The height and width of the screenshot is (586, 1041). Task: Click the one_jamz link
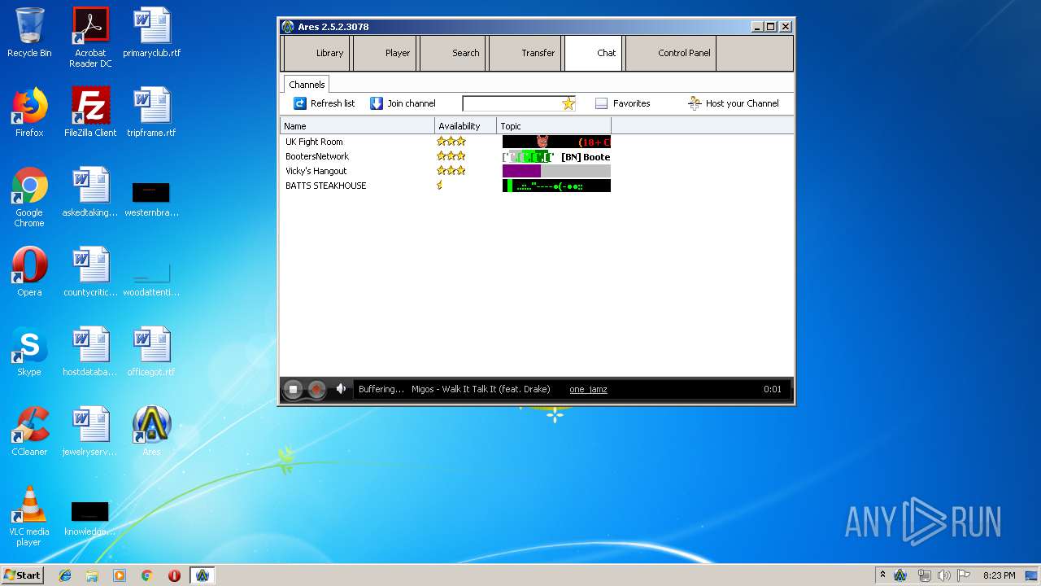588,389
